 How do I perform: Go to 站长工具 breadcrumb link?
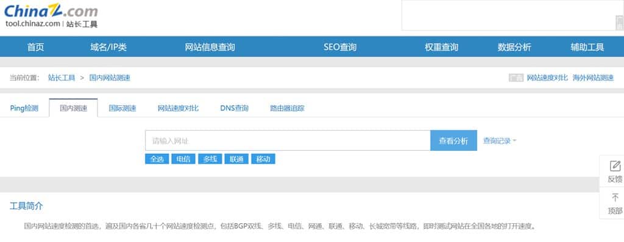62,78
